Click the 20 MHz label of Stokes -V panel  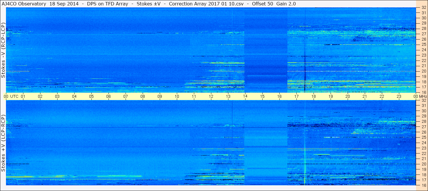pos(424,71)
